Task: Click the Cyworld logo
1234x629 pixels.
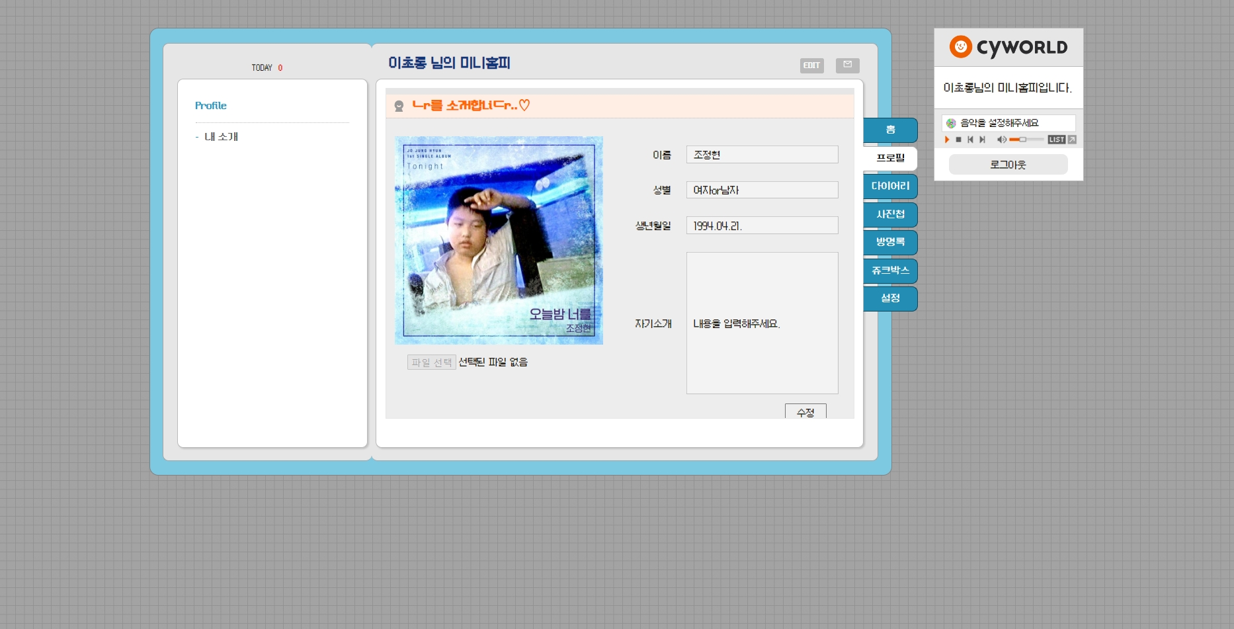Action: pos(1008,48)
